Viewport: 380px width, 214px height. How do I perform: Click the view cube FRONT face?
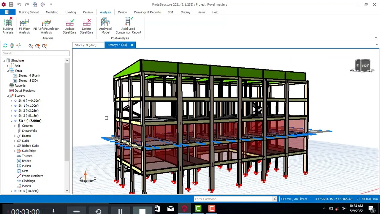[365, 65]
